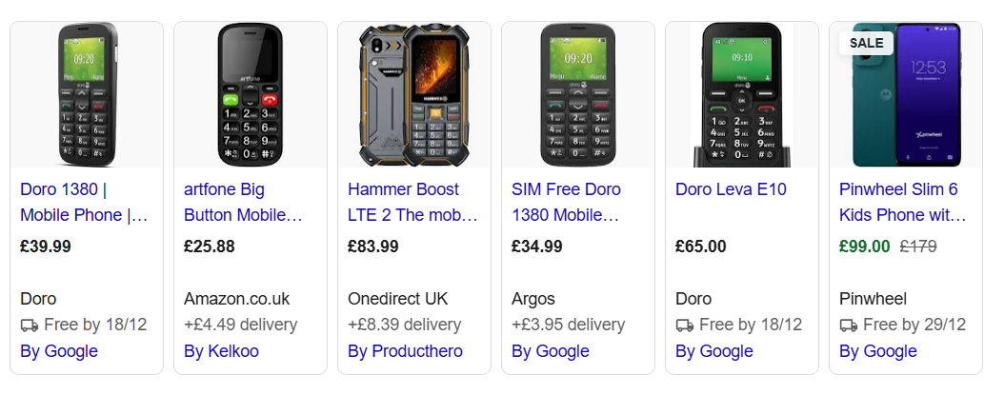
Task: Click the SALE badge on Pinwheel phone
Action: click(x=866, y=43)
